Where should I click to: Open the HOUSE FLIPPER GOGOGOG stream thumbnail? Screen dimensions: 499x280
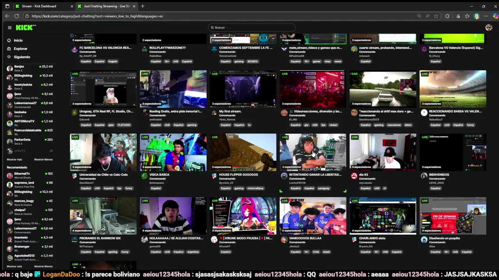pyautogui.click(x=243, y=152)
